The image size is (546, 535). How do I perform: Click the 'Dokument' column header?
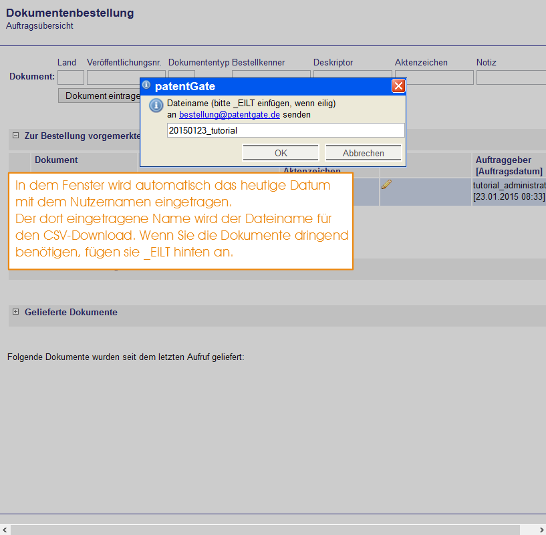point(56,160)
